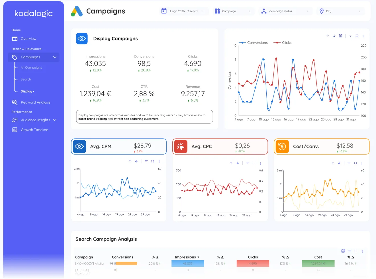376x279 pixels.
Task: Sort table by Campaign column header
Action: pyautogui.click(x=84, y=257)
